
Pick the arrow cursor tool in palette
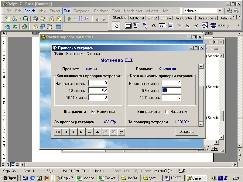pyautogui.click(x=116, y=26)
